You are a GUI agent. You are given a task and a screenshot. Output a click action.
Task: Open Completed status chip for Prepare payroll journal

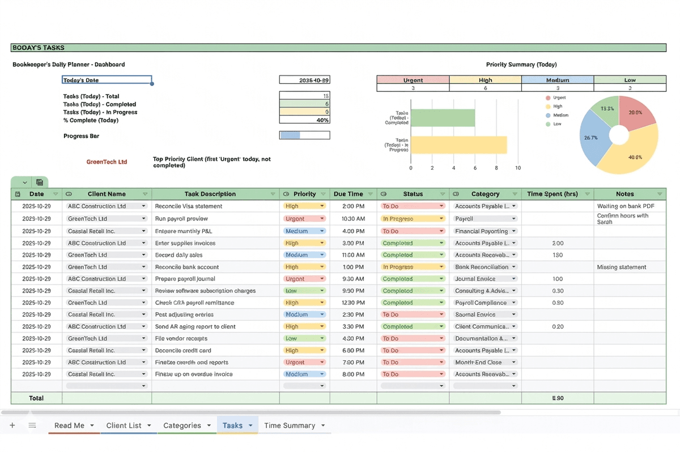[413, 279]
